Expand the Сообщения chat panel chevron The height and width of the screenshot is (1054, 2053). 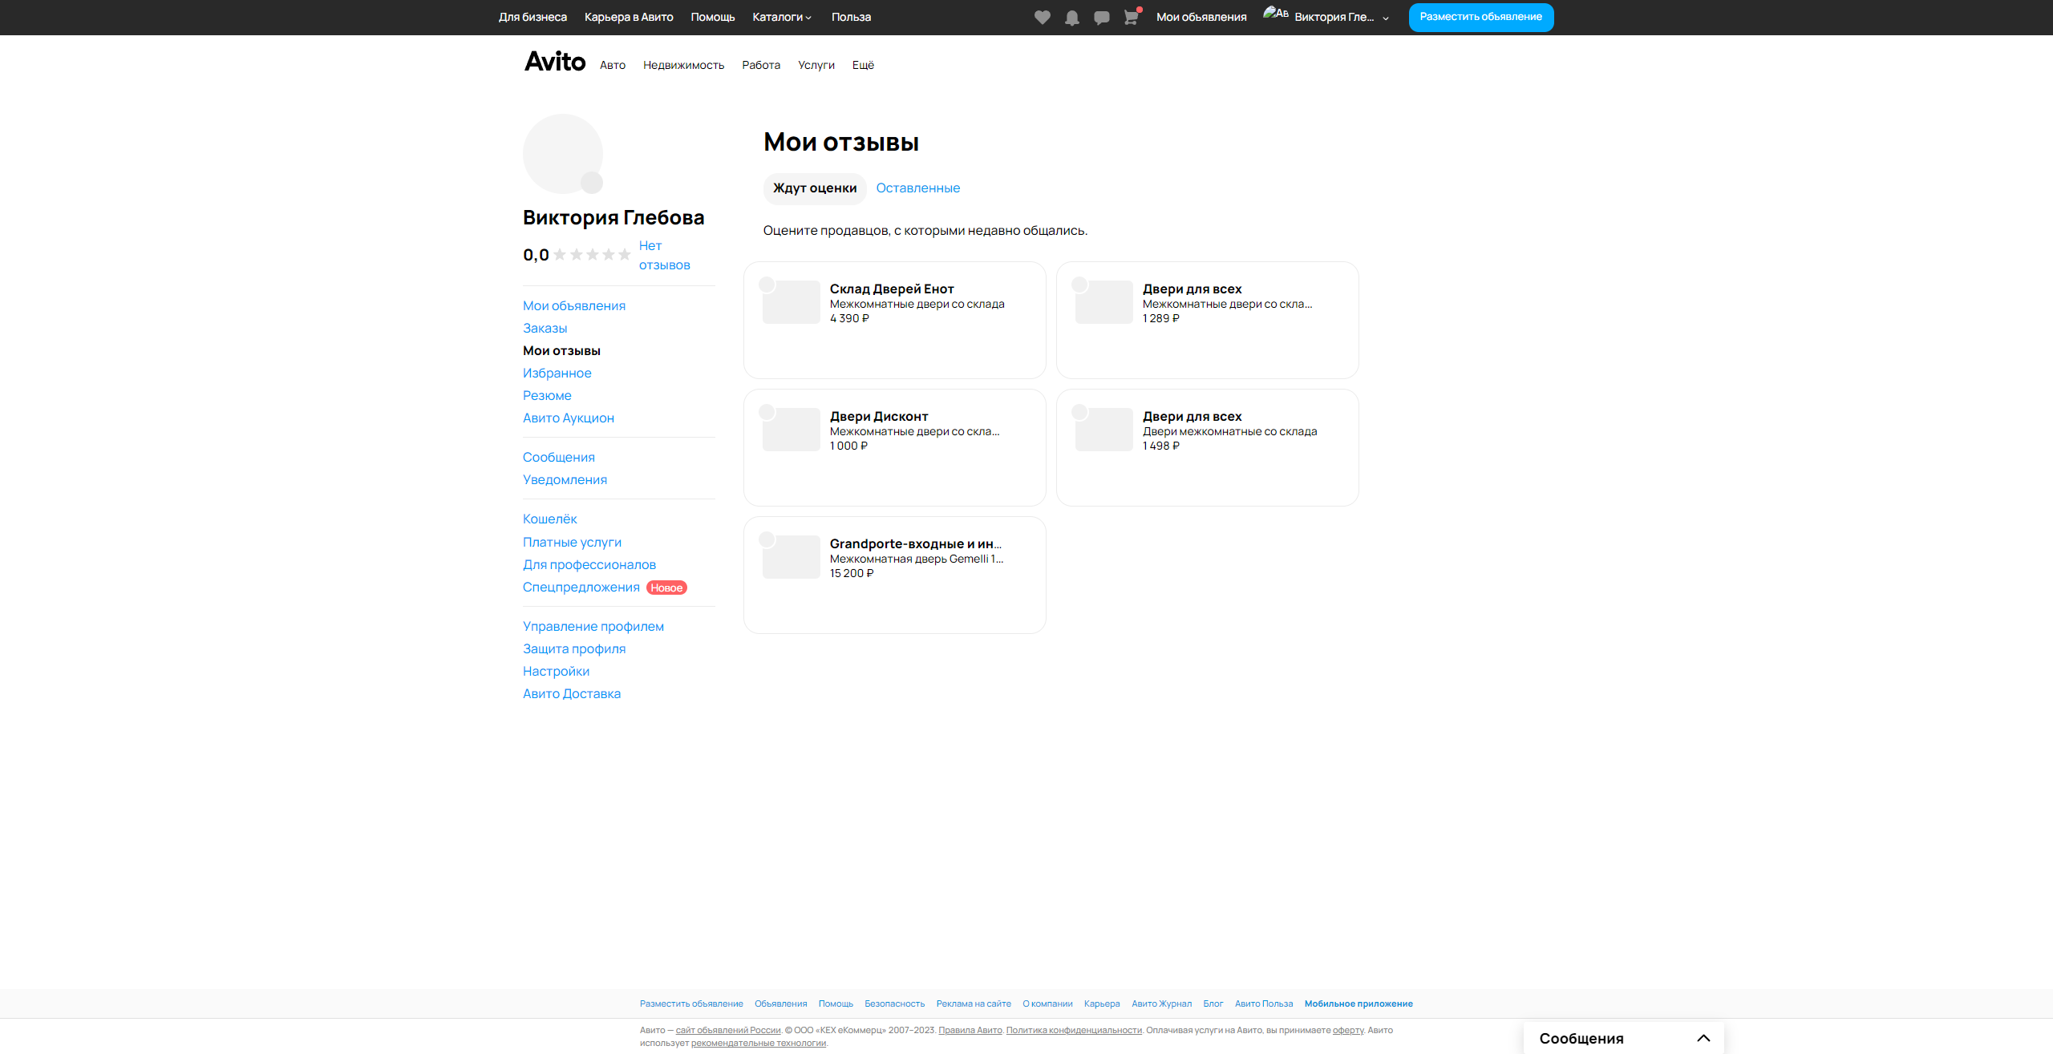(x=1703, y=1038)
